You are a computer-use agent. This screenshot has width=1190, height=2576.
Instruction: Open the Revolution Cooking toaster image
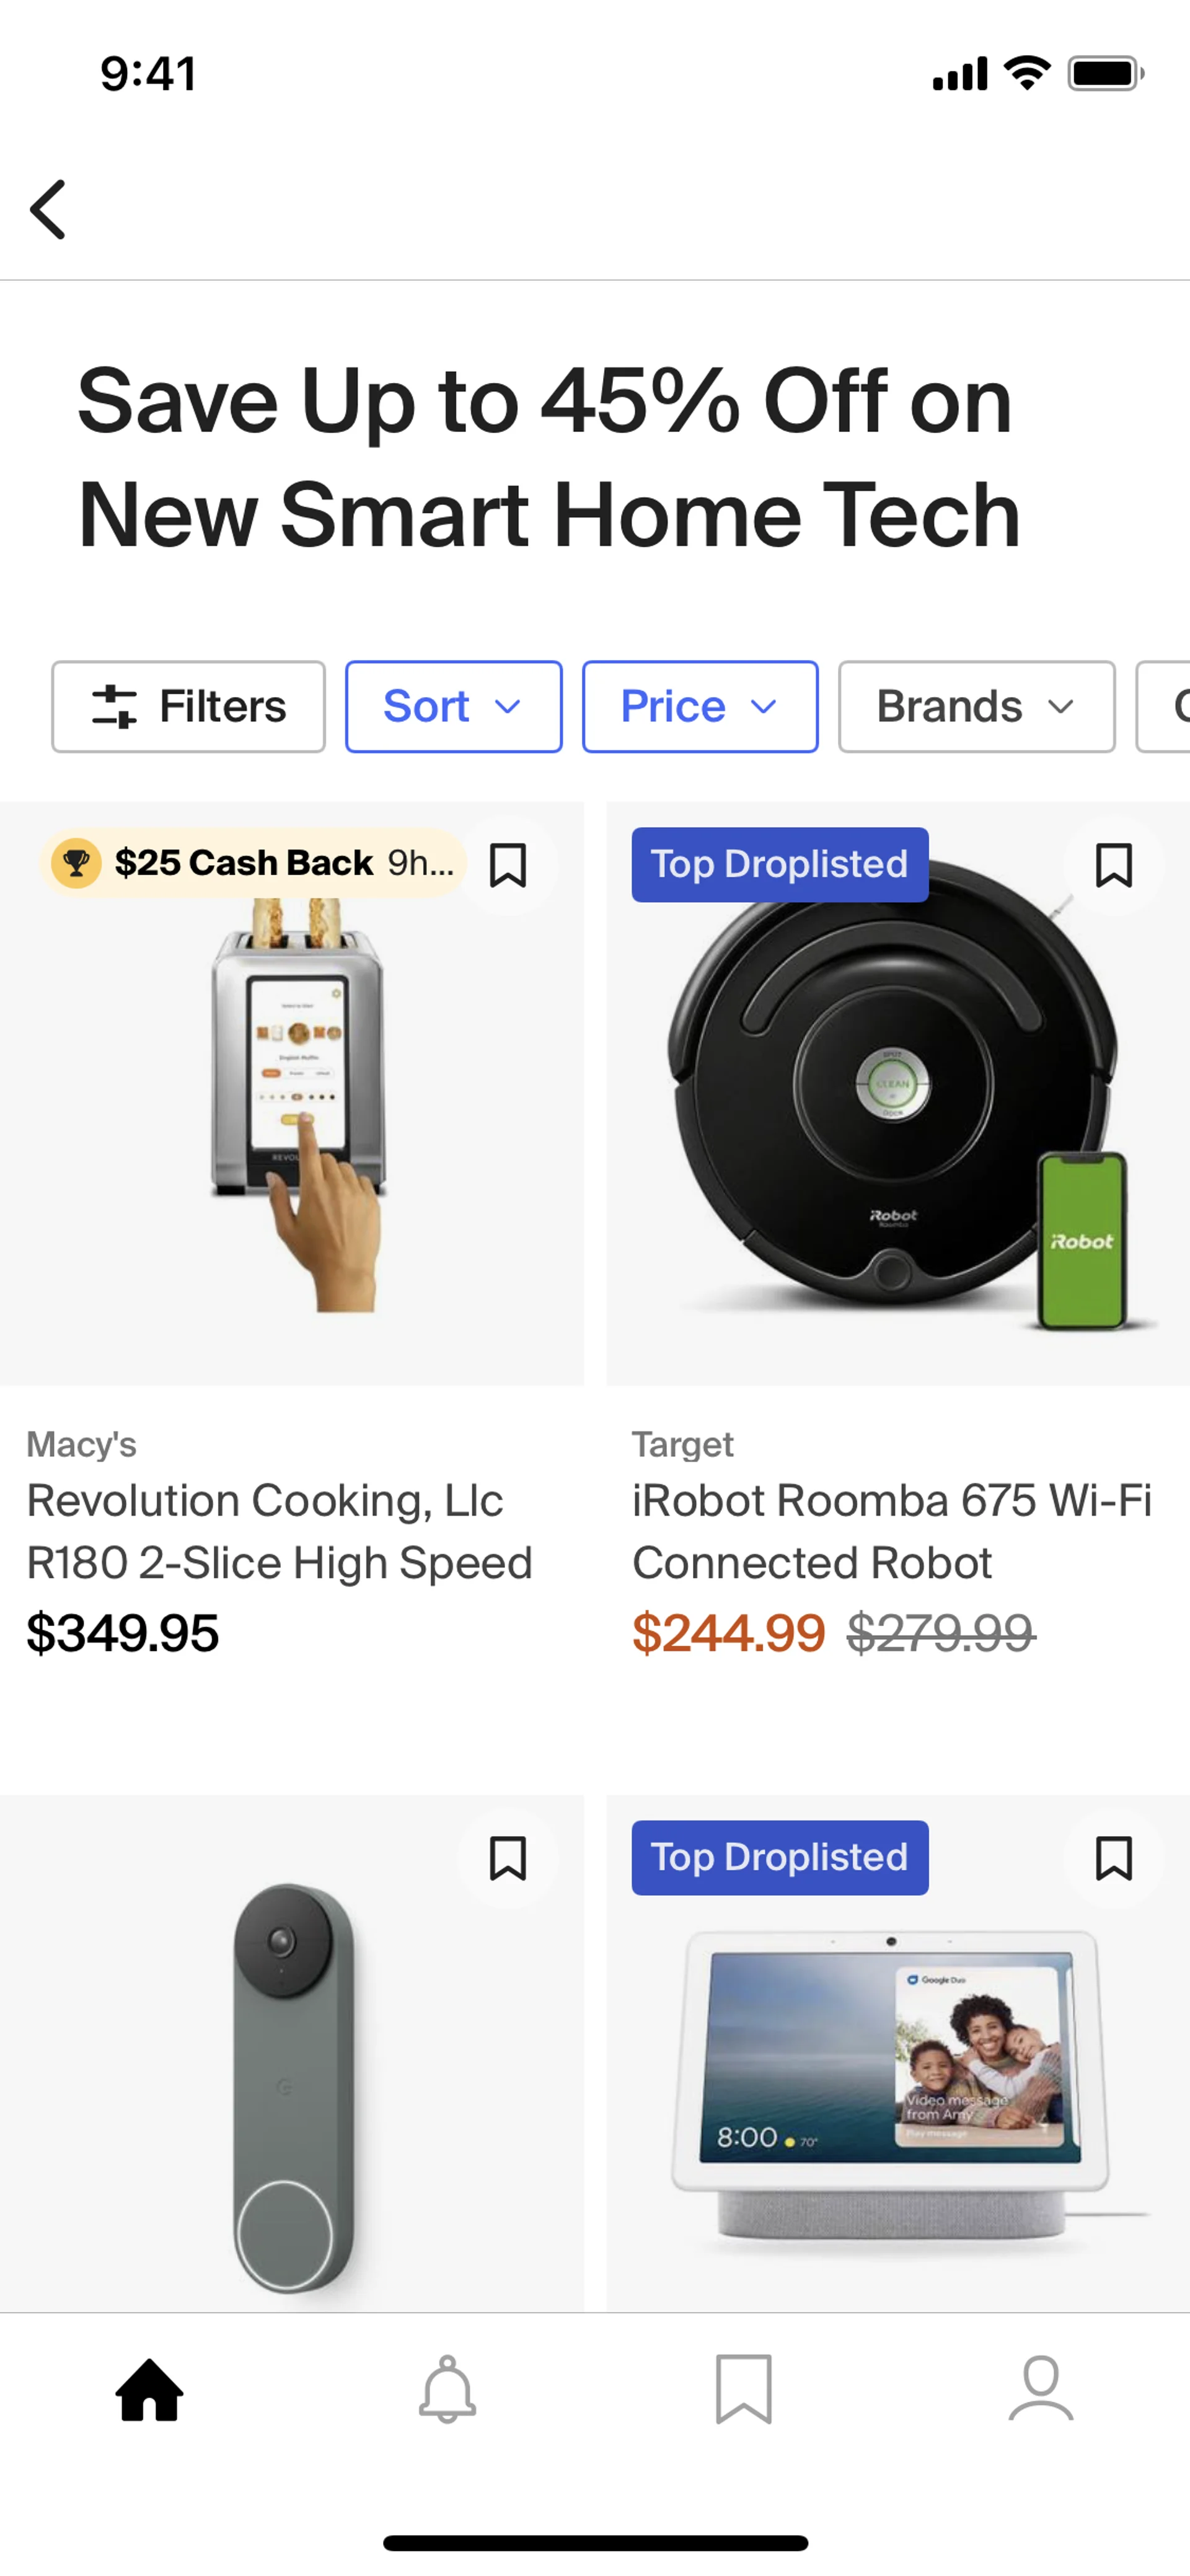292,1110
